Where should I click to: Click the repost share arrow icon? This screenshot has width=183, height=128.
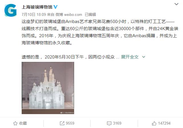click(x=62, y=123)
